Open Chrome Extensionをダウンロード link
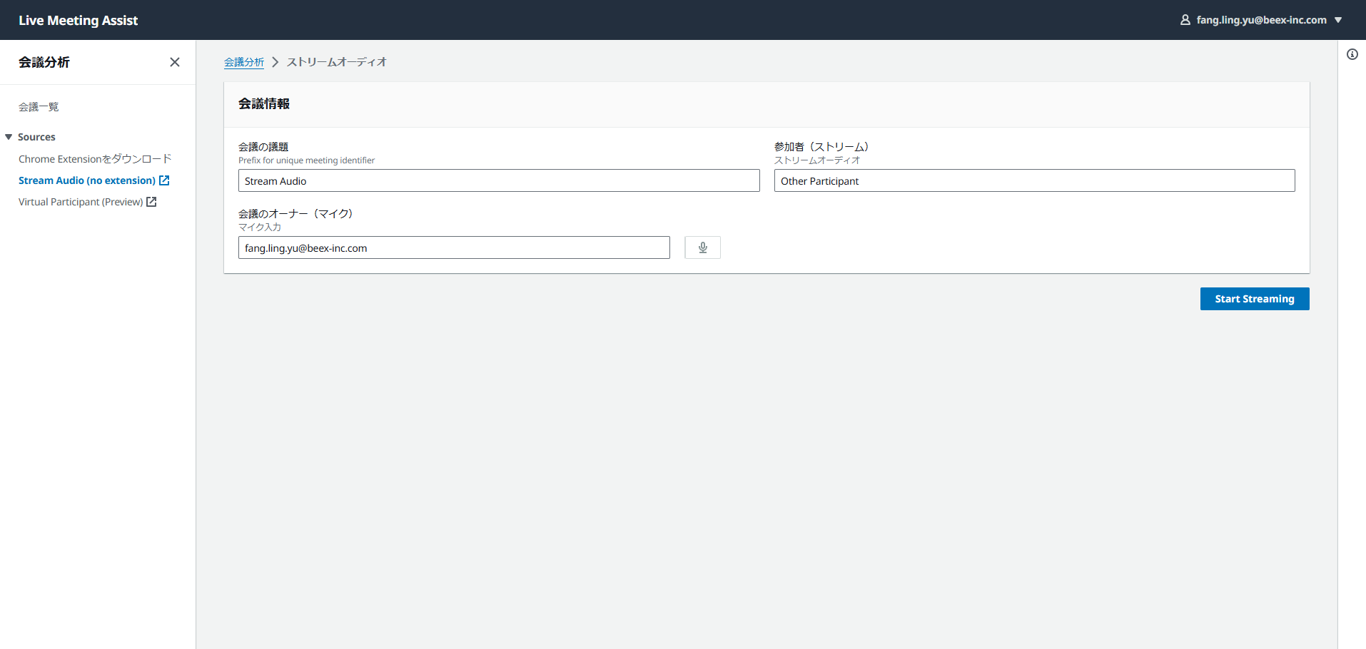The height and width of the screenshot is (649, 1366). click(95, 159)
